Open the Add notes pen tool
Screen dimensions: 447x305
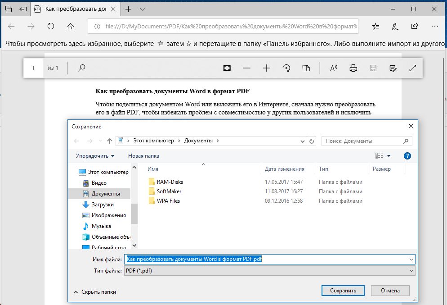coord(395,26)
